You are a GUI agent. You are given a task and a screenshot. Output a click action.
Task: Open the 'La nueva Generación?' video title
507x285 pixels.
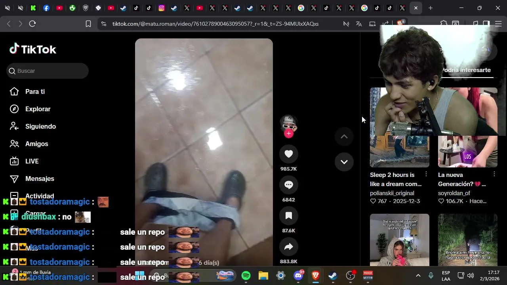(x=462, y=179)
